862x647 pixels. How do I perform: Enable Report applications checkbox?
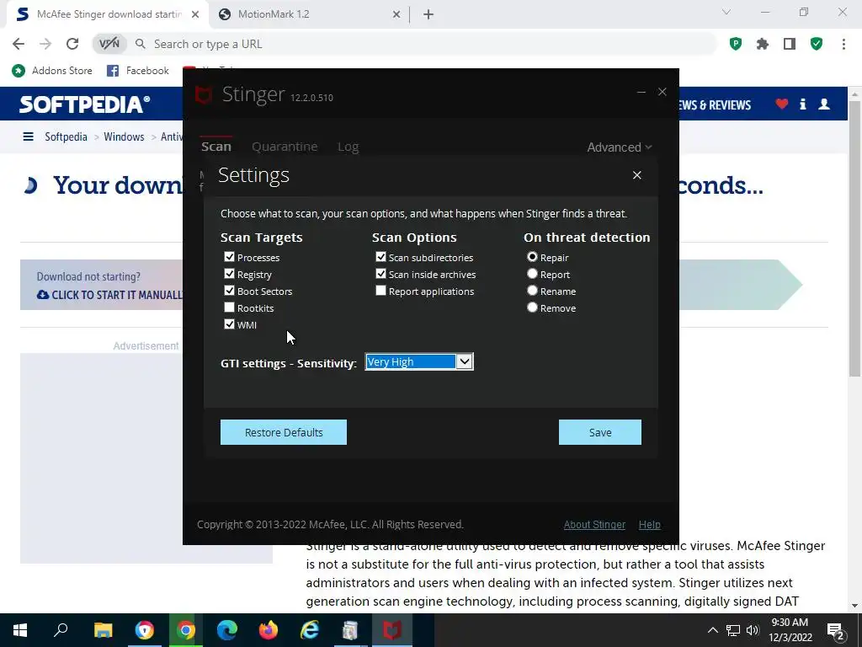[x=380, y=291]
